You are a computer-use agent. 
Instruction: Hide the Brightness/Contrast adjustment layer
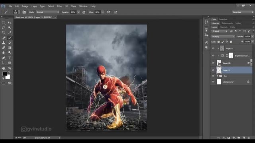coord(213,56)
